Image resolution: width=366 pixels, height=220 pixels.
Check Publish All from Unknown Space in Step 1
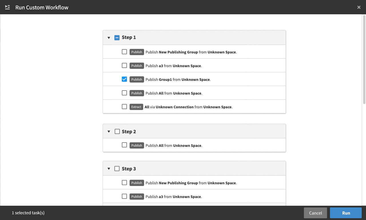pyautogui.click(x=124, y=93)
